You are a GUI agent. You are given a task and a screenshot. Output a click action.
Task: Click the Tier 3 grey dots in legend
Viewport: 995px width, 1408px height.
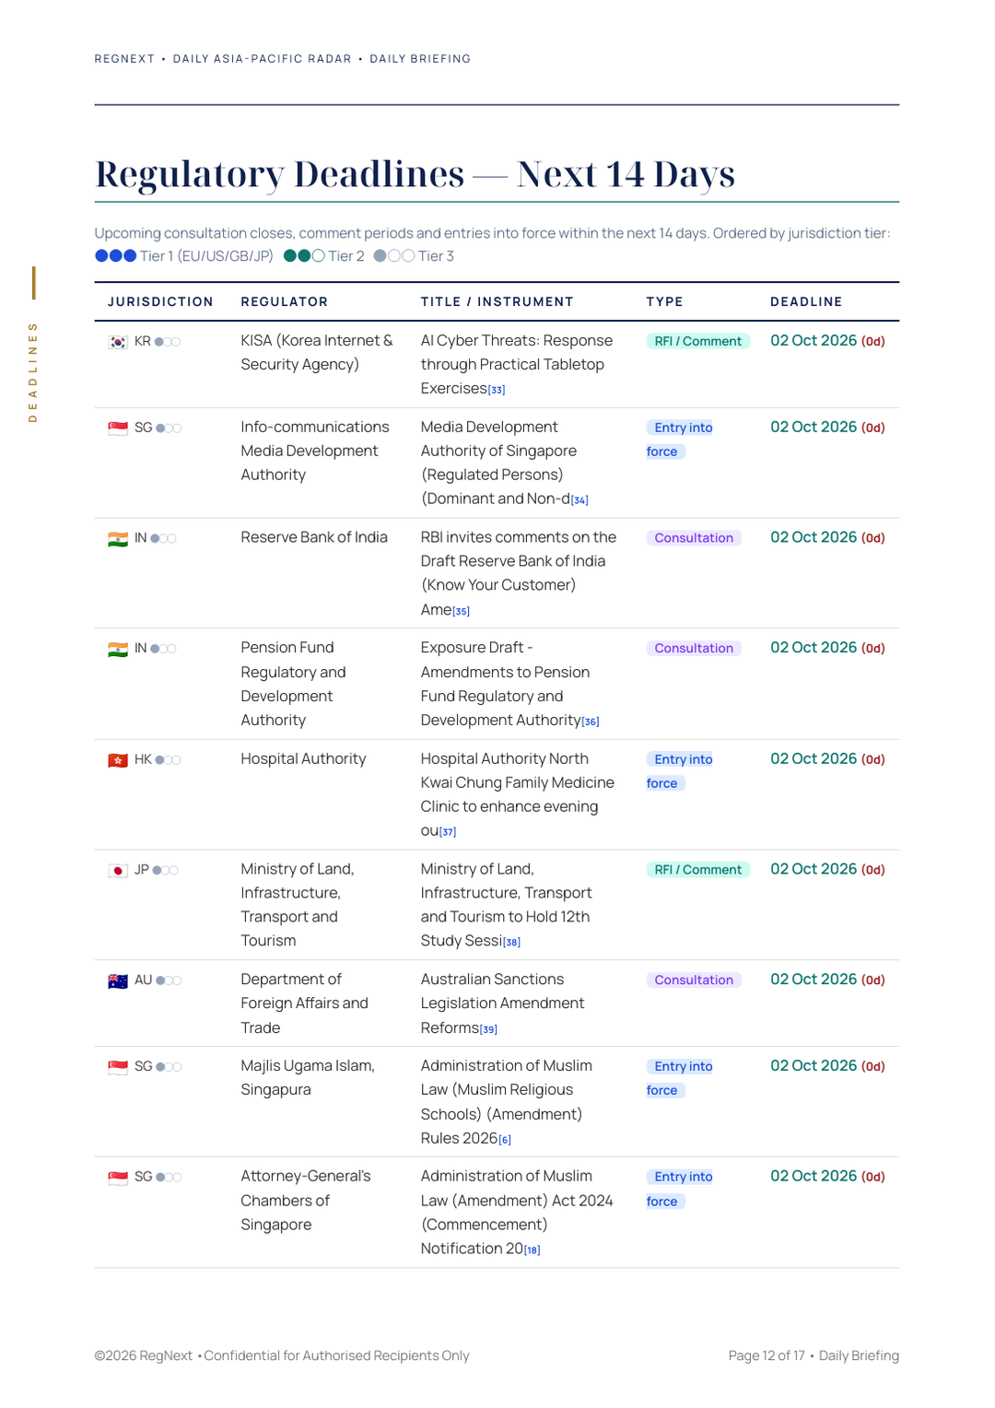394,256
